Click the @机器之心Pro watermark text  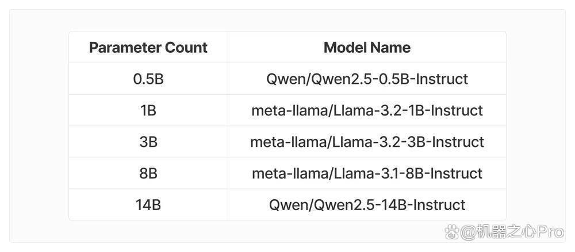click(x=512, y=232)
